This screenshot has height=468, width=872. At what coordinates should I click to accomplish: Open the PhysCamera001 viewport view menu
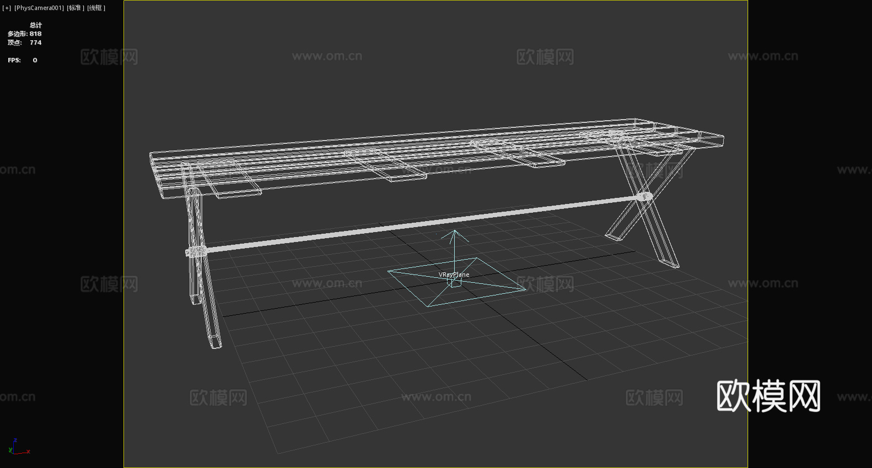click(x=39, y=8)
